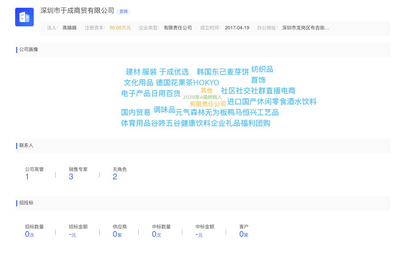Click the 企业礼品福利团购 tag
Viewport: 405px width, 254px height.
[x=241, y=123]
